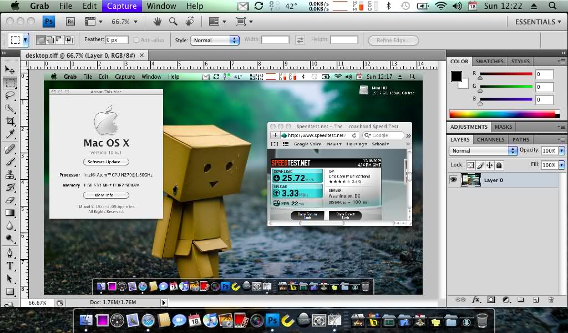Viewport: 568px width, 333px height.
Task: Click the delete layer trash icon
Action: (x=551, y=300)
